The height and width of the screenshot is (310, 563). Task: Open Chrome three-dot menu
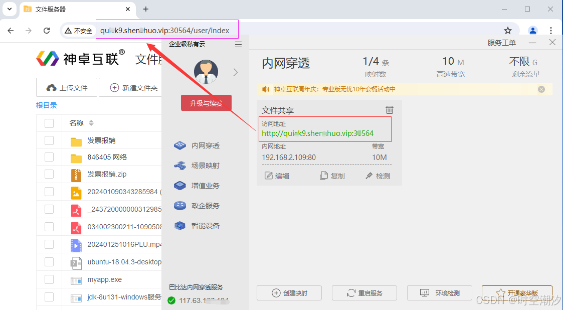coord(551,31)
